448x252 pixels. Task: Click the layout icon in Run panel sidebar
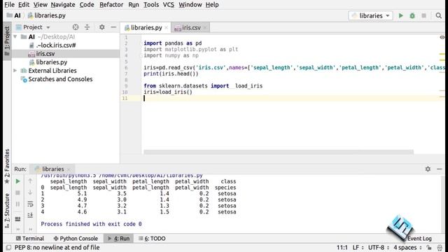17,219
